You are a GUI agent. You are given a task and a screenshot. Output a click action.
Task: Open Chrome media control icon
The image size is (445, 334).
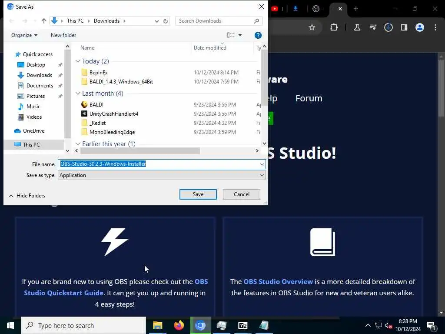pos(373,27)
